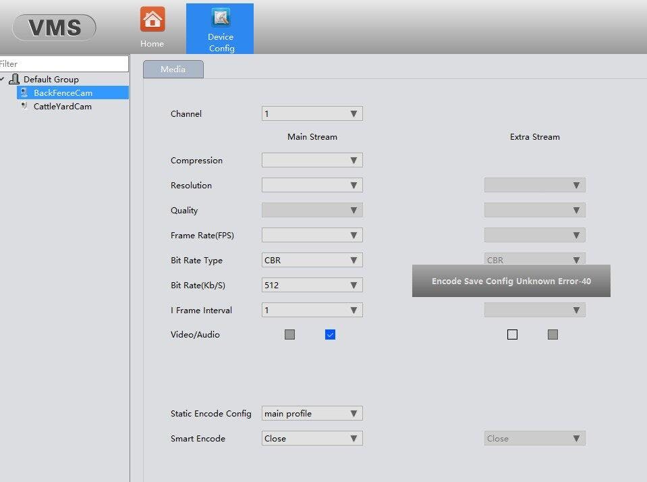This screenshot has width=647, height=482.
Task: Enable the Extra Stream video checkbox
Action: coord(512,334)
